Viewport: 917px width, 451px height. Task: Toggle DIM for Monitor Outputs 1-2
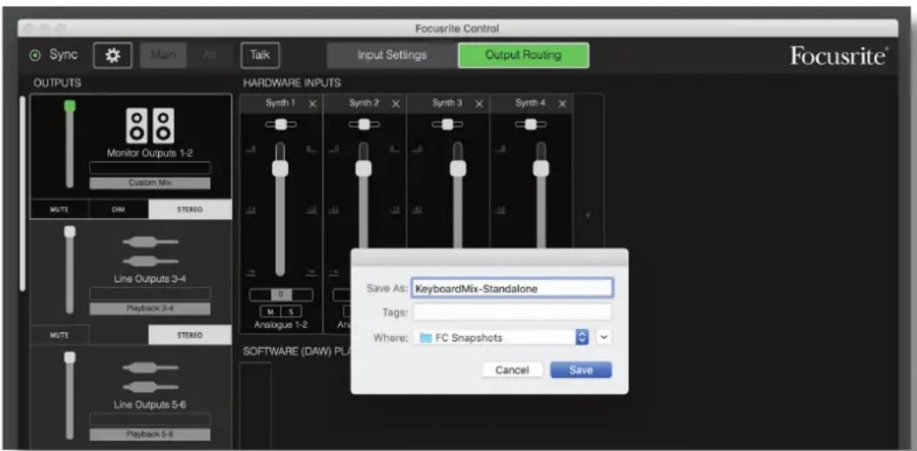point(119,209)
